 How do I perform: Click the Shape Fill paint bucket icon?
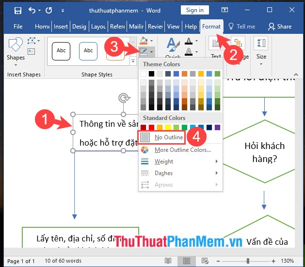click(x=144, y=41)
